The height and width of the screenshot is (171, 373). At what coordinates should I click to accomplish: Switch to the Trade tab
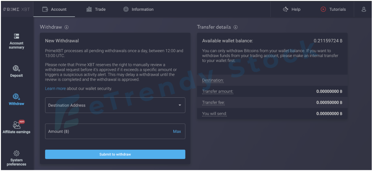pos(96,9)
